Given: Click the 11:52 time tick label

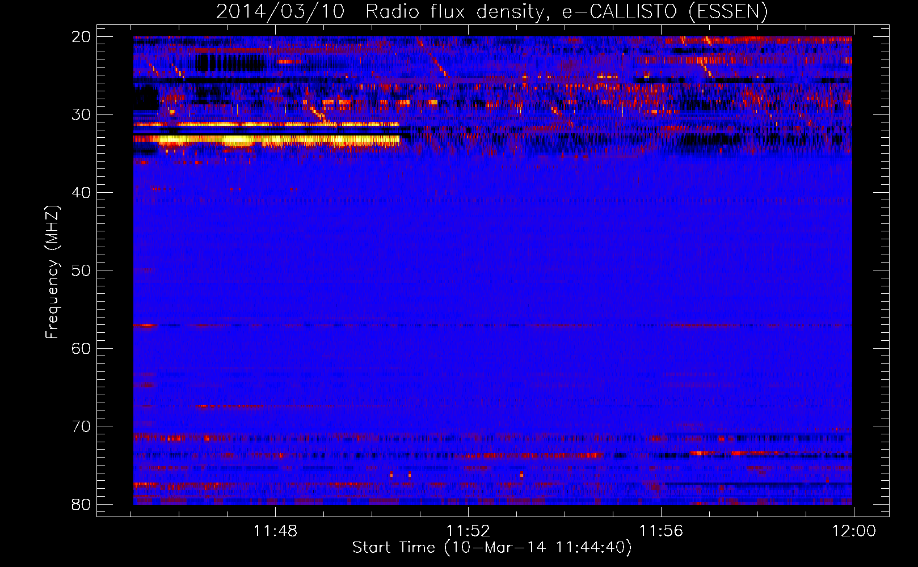Looking at the screenshot, I should [468, 531].
